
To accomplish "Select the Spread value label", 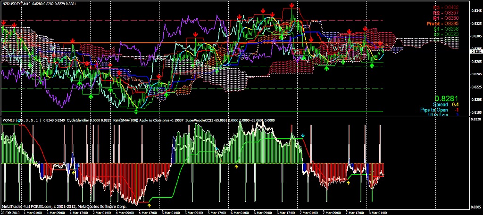I will (441, 104).
